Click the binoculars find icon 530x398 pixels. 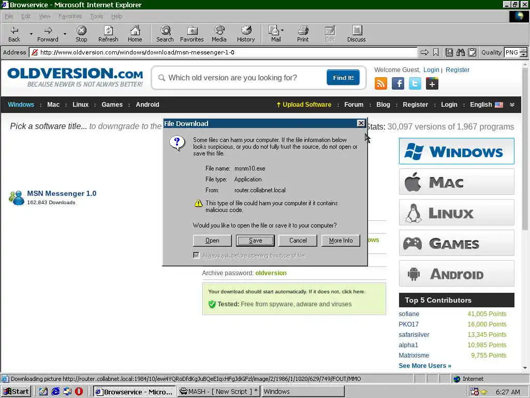point(460,52)
